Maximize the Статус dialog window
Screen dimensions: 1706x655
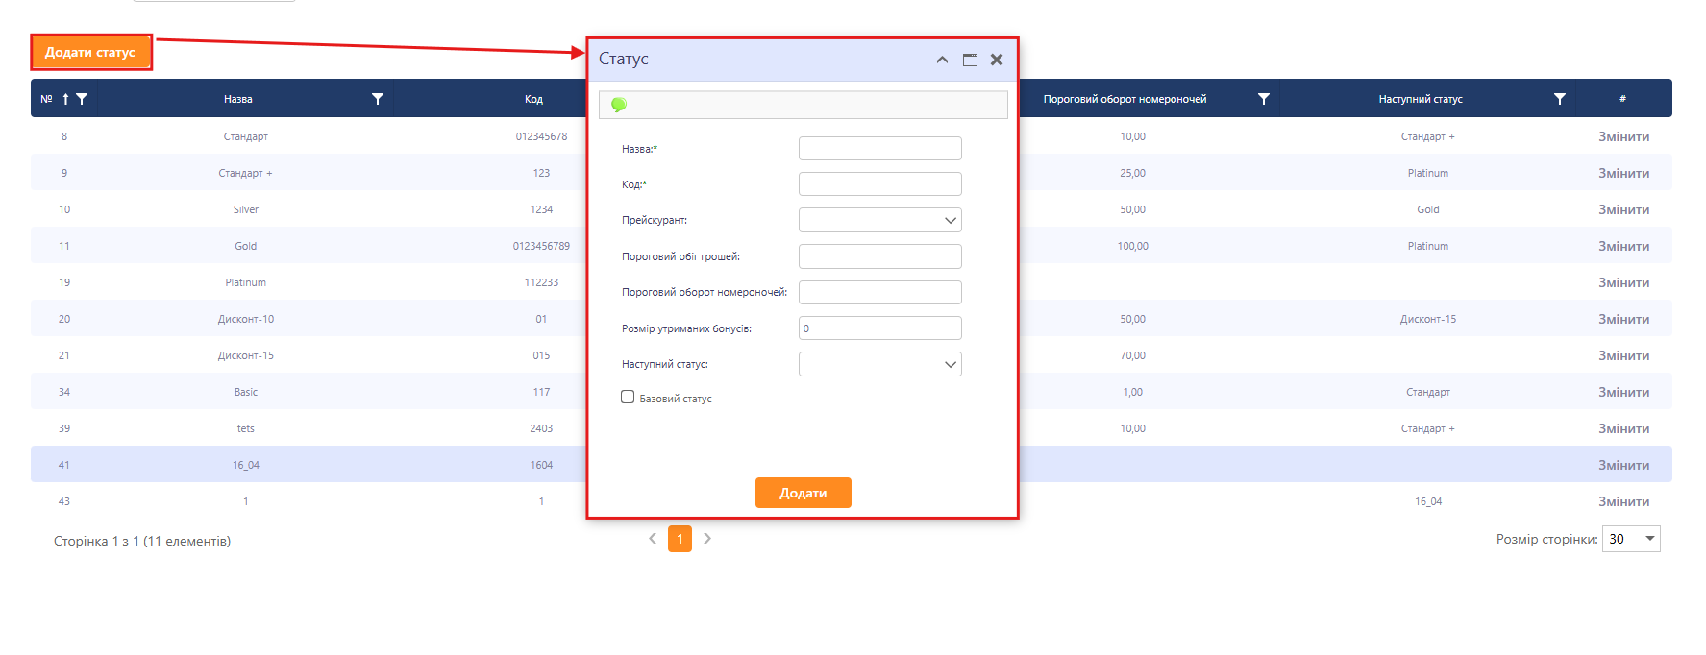tap(970, 60)
